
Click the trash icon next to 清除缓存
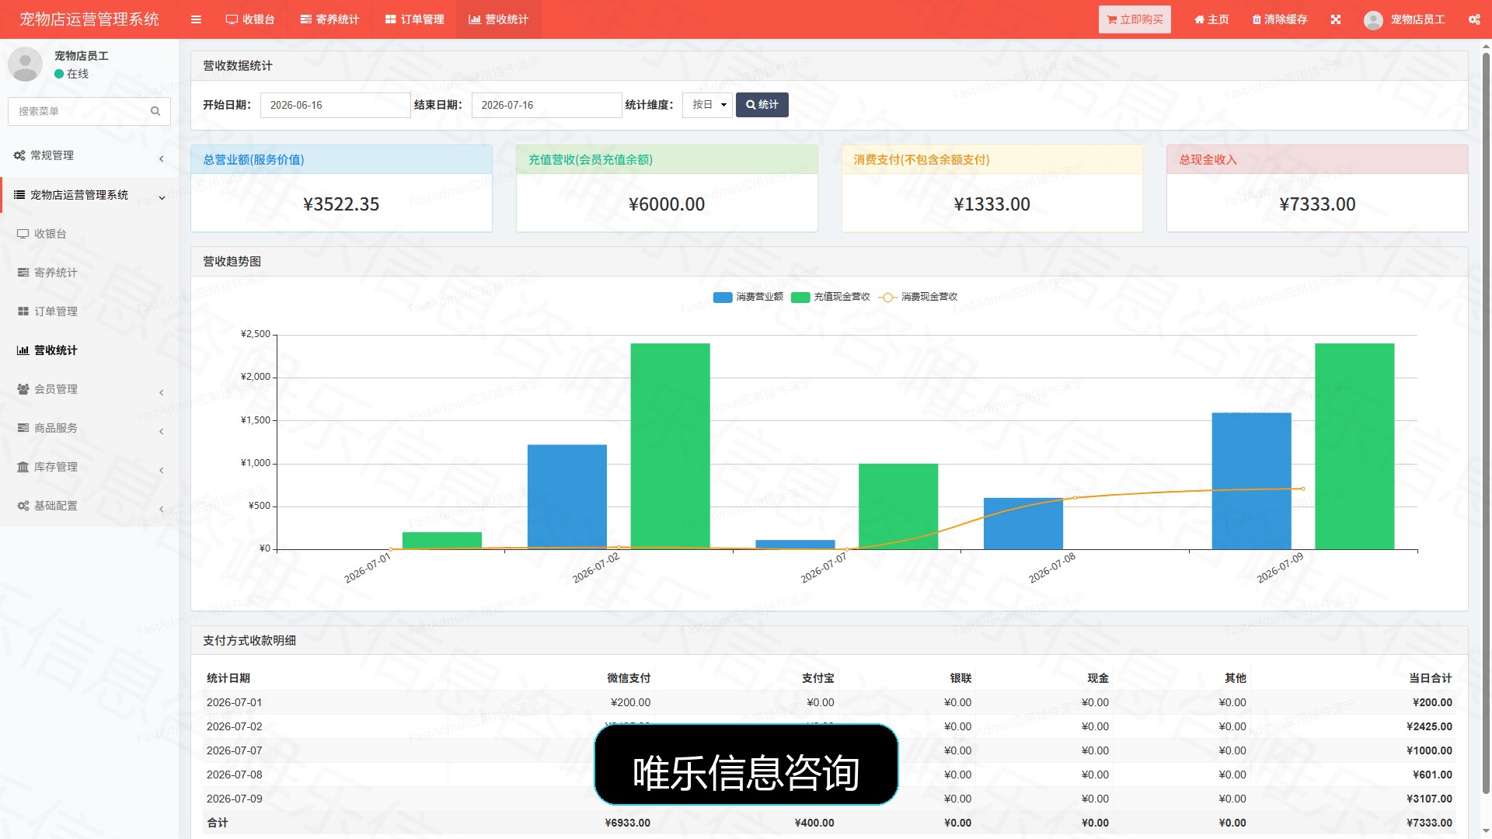1257,19
